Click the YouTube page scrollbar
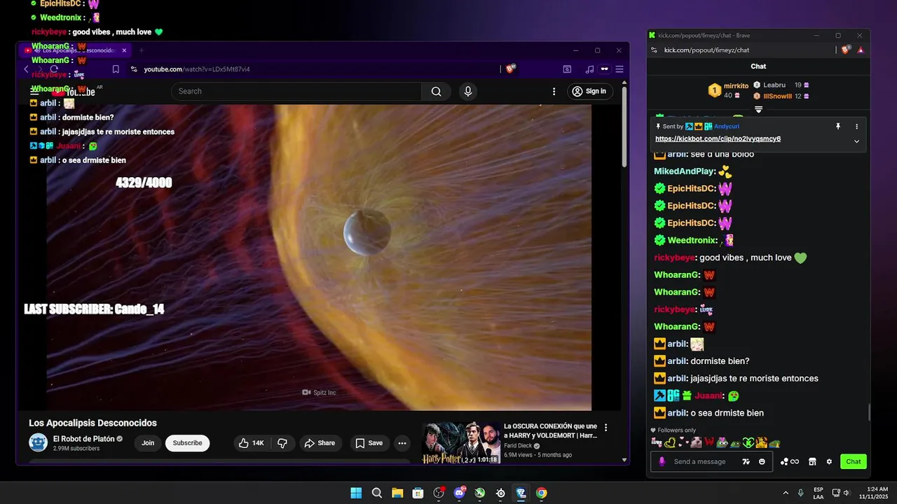Image resolution: width=897 pixels, height=504 pixels. [624, 126]
